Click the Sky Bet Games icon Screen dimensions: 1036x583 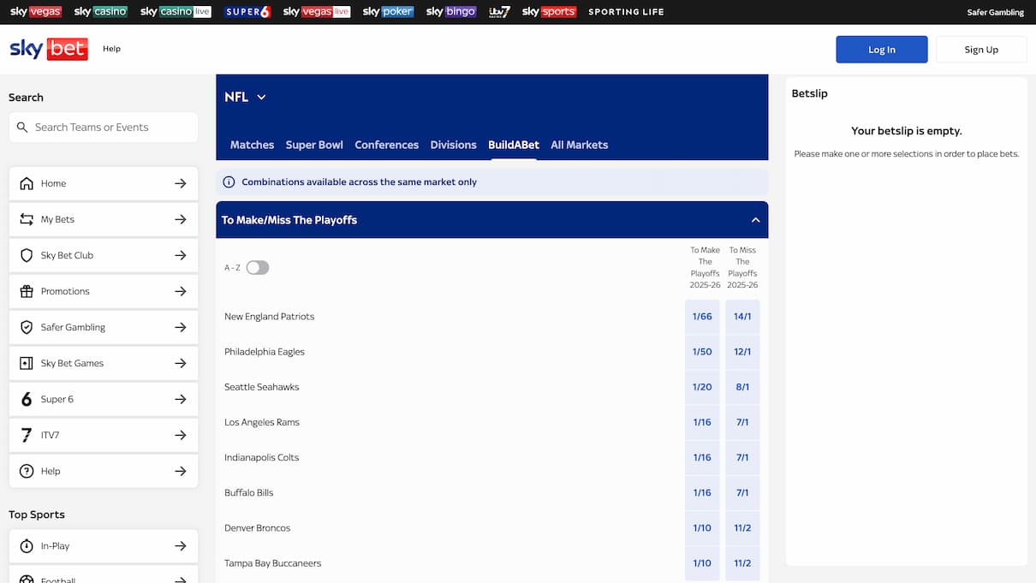[x=28, y=363]
